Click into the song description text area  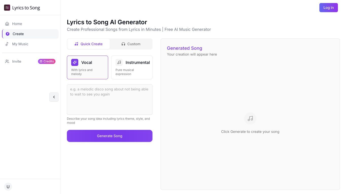110,100
